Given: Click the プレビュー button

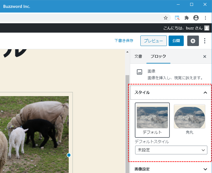Looking at the screenshot, I should click(x=153, y=41).
